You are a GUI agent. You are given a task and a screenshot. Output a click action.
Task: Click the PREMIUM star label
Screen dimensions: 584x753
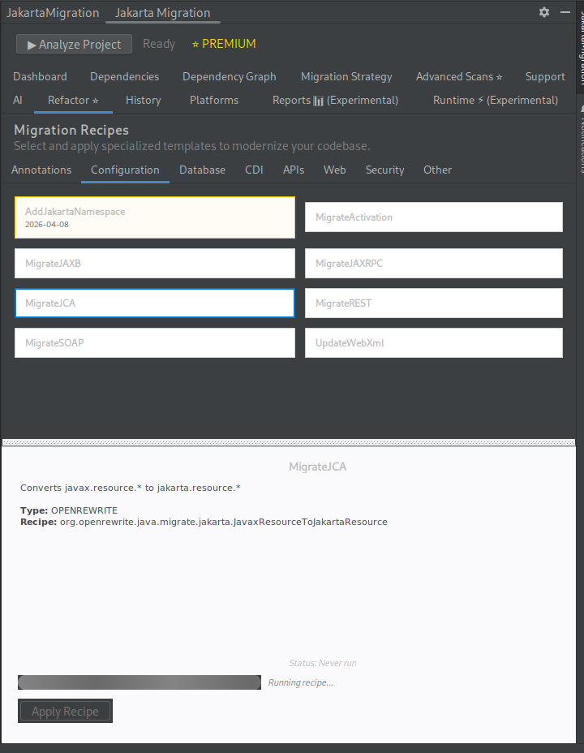coord(224,44)
